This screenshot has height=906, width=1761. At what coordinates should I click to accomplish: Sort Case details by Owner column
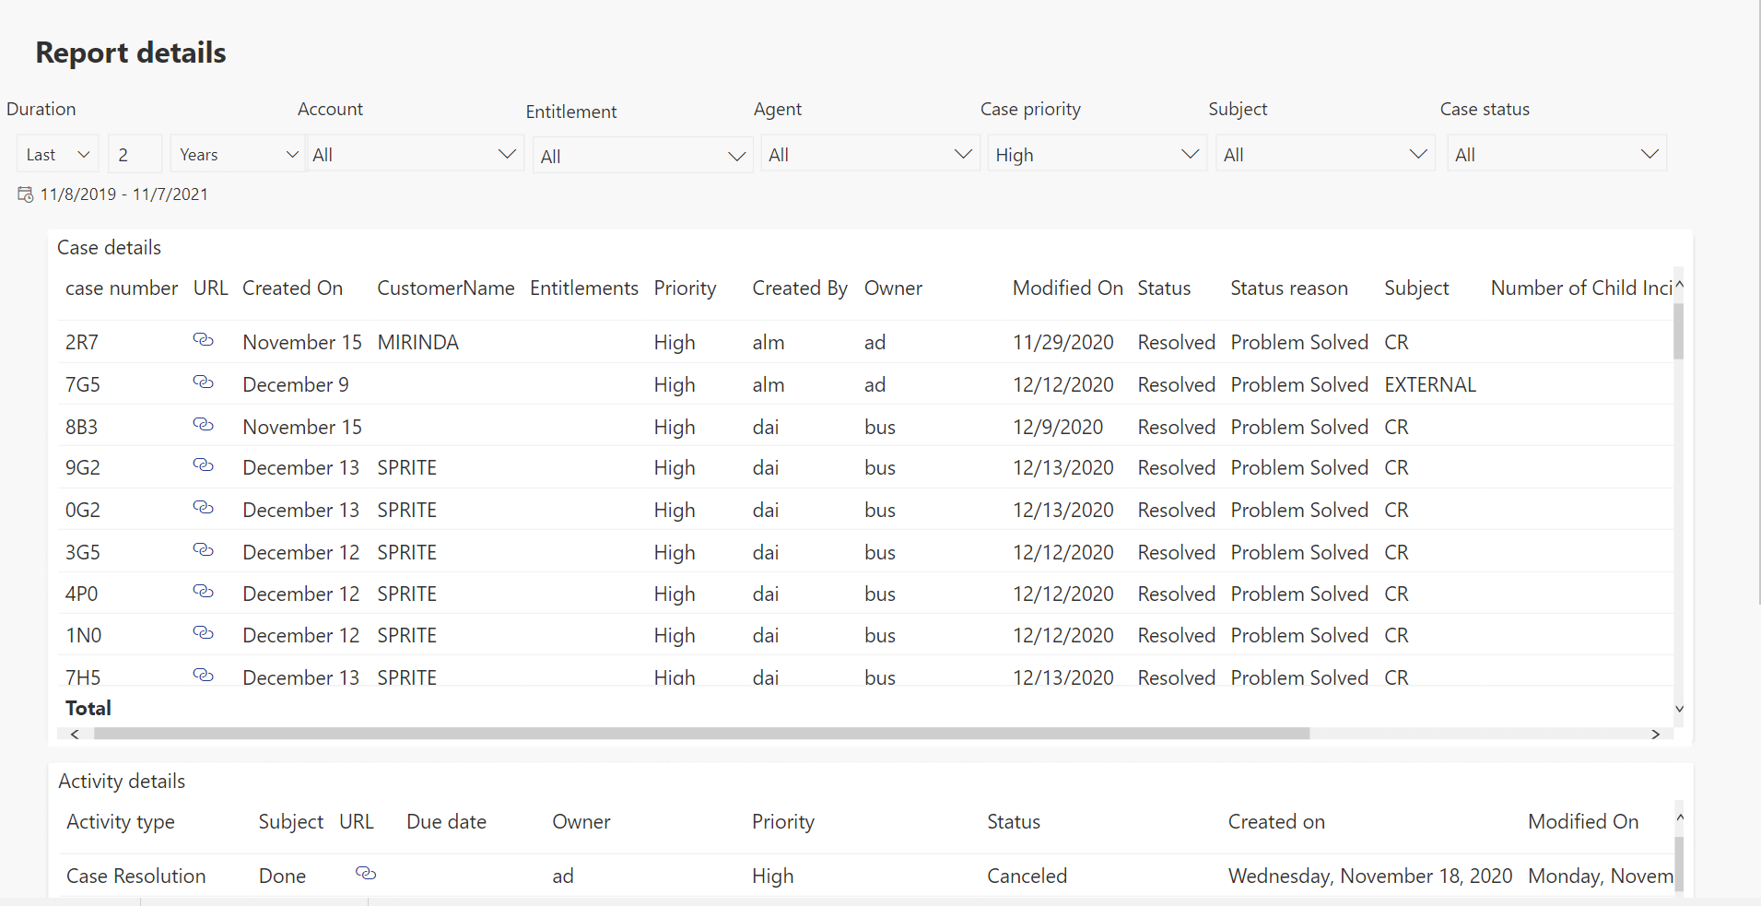(x=893, y=288)
